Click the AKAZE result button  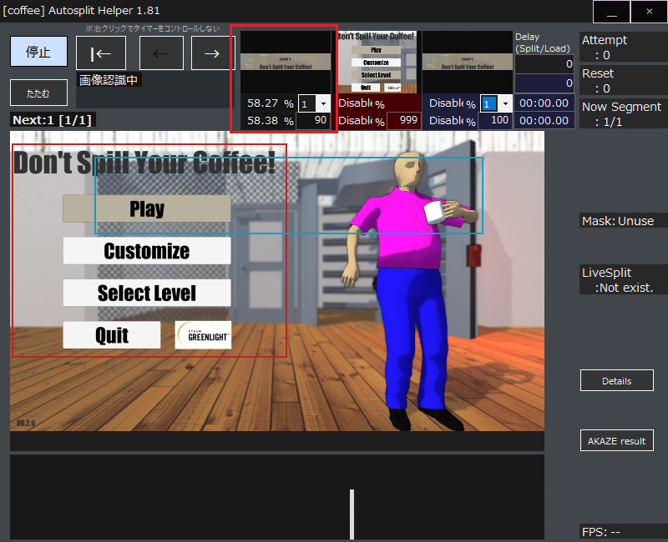point(617,441)
